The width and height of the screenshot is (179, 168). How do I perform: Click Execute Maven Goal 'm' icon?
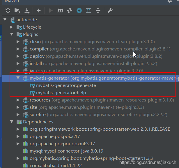60,10
